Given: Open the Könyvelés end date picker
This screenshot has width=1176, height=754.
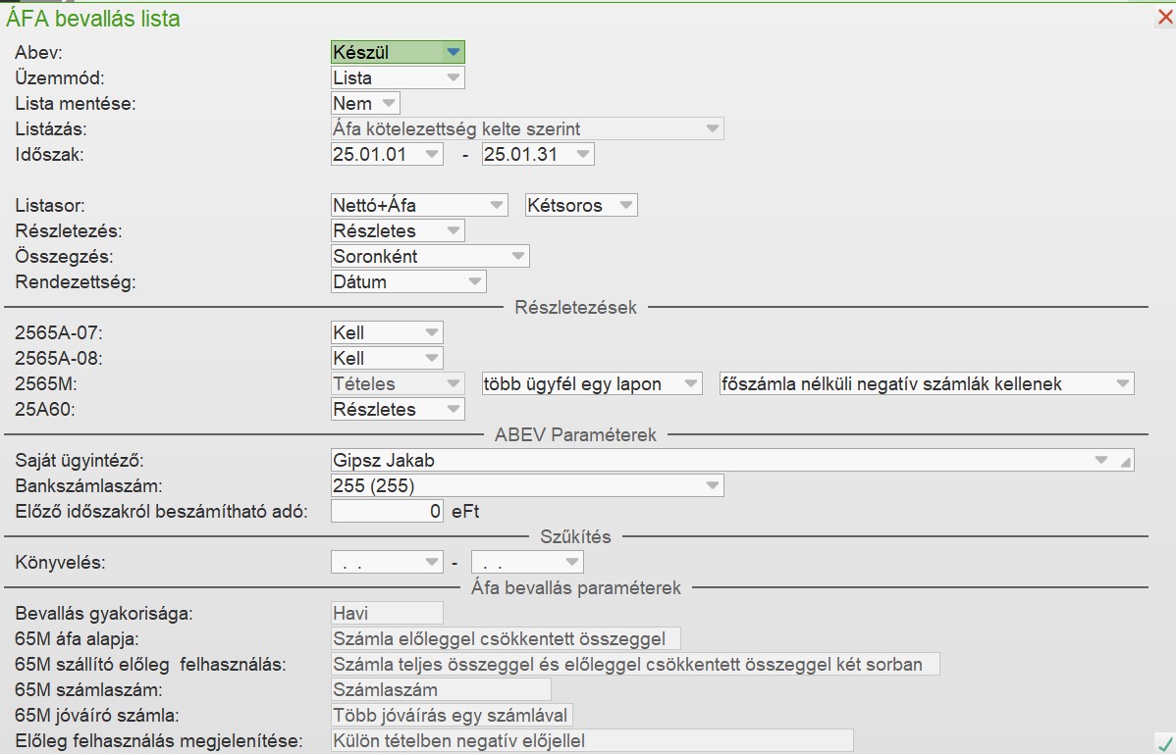Looking at the screenshot, I should 527,562.
